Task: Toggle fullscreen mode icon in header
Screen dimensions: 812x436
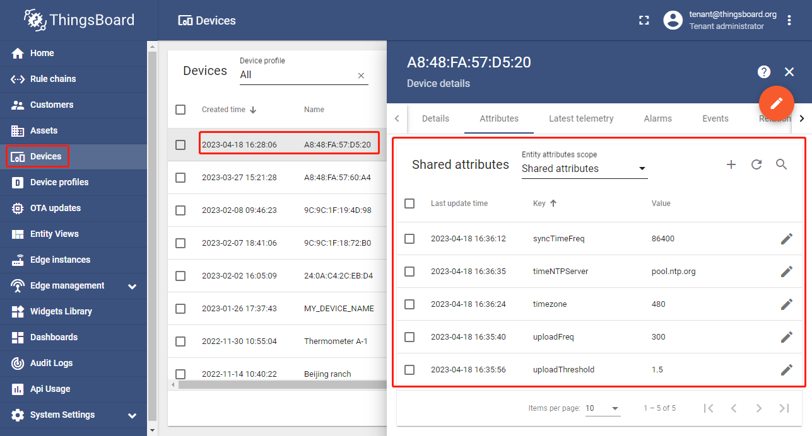Action: (x=644, y=20)
